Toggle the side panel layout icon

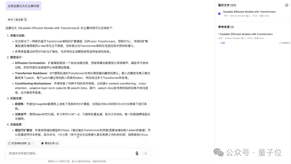[287, 5]
